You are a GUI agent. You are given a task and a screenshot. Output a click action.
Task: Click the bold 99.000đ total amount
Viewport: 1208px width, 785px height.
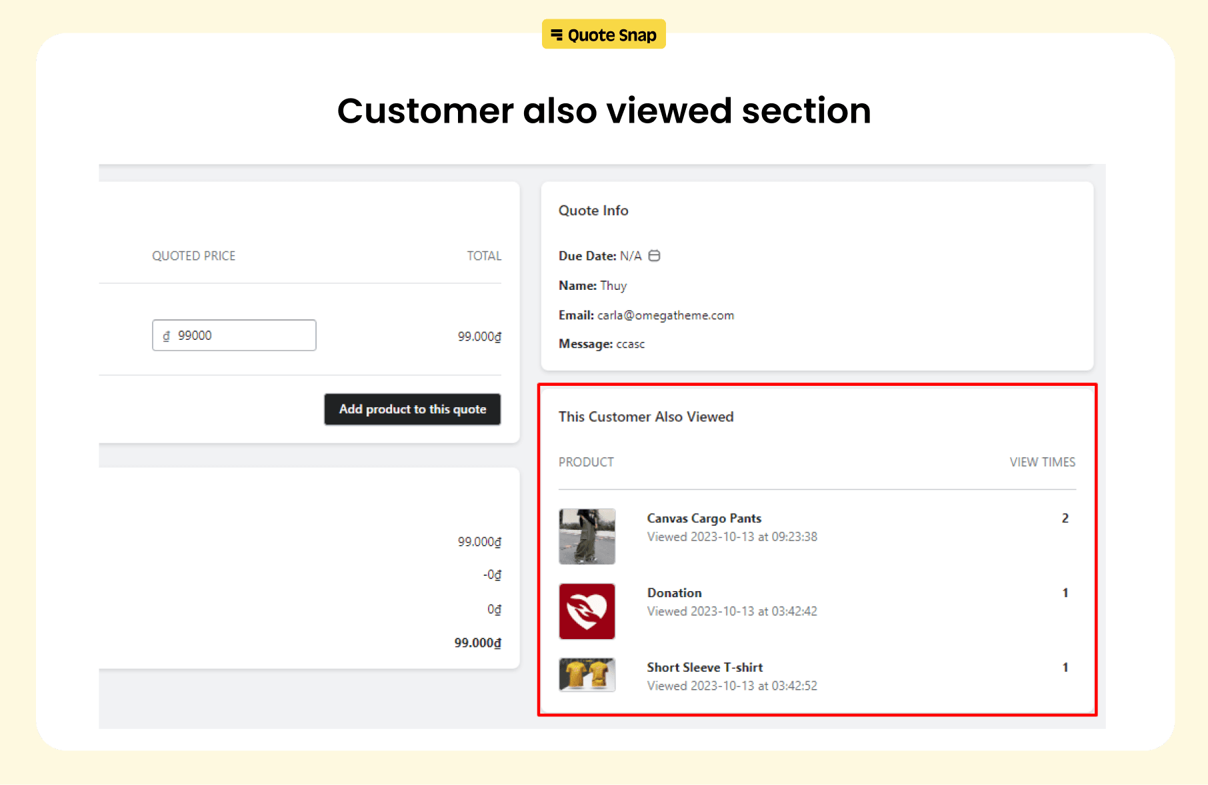pos(476,642)
